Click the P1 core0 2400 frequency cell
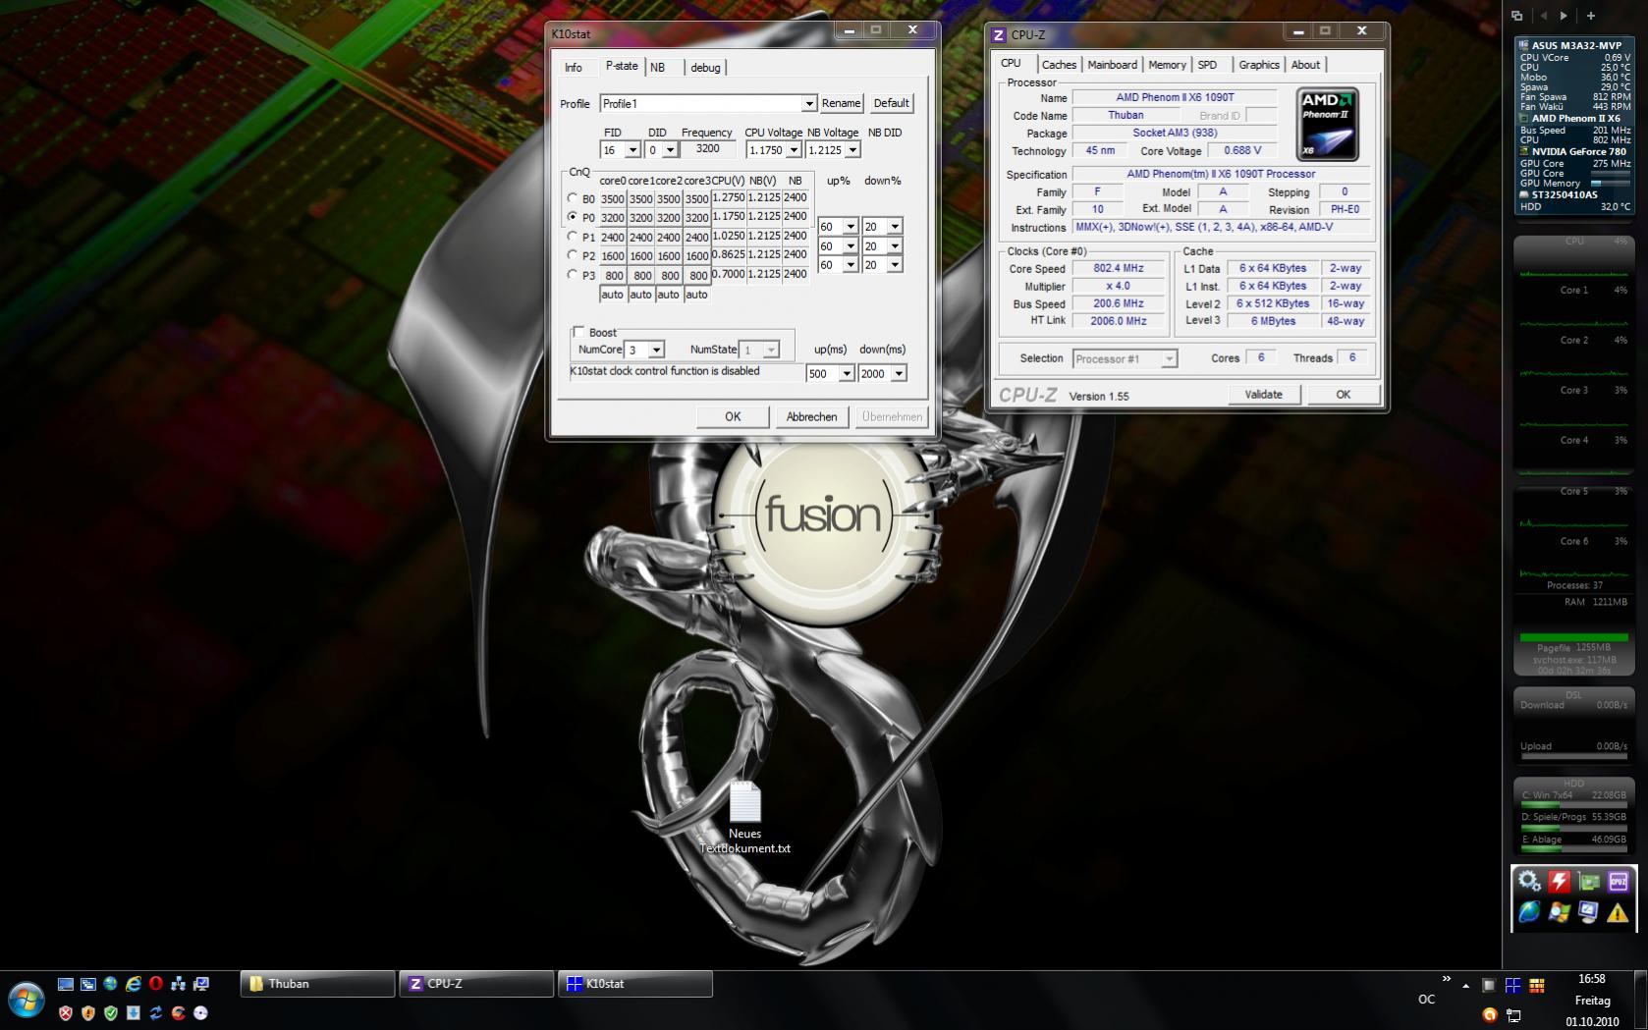This screenshot has width=1648, height=1030. pyautogui.click(x=612, y=237)
